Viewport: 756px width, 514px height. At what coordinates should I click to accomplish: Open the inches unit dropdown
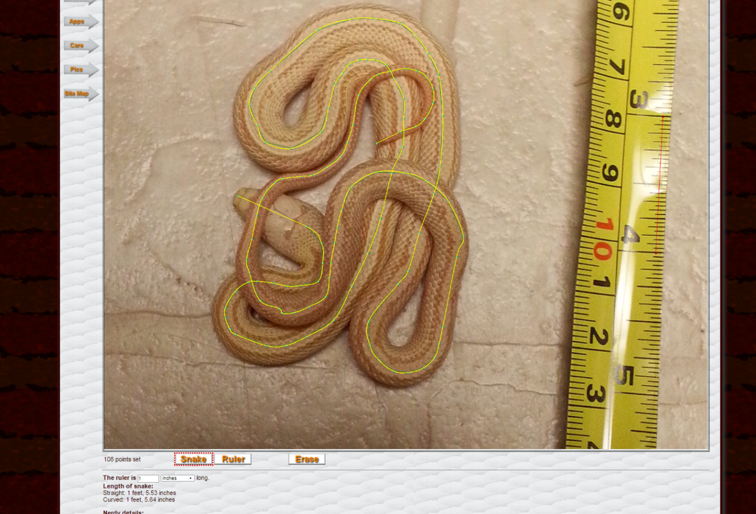click(x=178, y=478)
